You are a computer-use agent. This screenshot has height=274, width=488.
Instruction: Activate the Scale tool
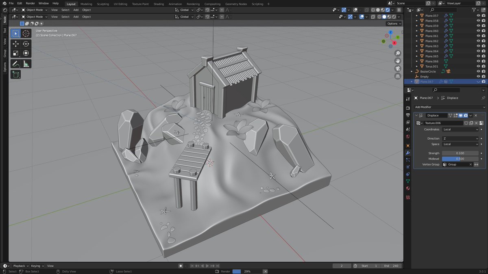[15, 53]
